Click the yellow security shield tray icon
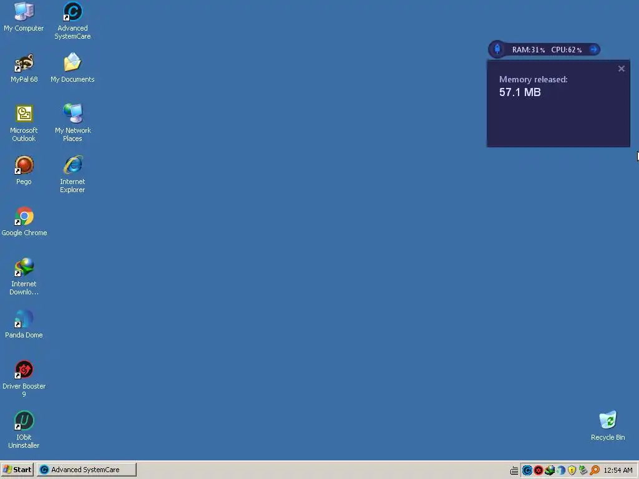Screen dimensions: 639x479 [572, 470]
